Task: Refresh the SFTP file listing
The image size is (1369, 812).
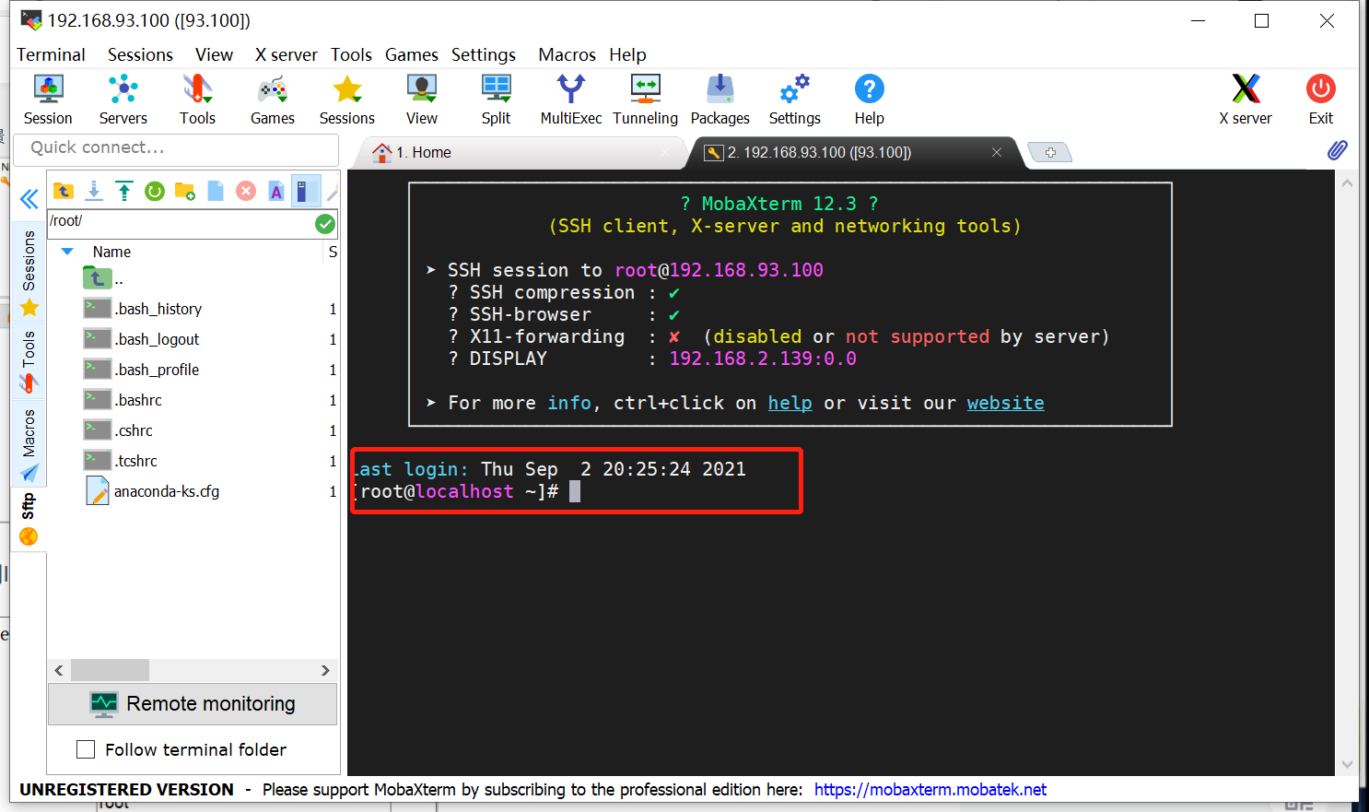Action: point(155,191)
